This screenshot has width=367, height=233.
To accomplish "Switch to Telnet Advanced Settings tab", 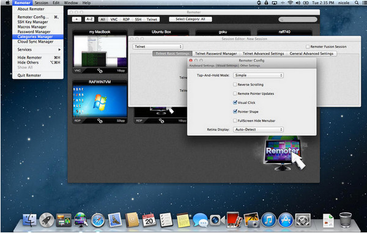I will 263,54.
